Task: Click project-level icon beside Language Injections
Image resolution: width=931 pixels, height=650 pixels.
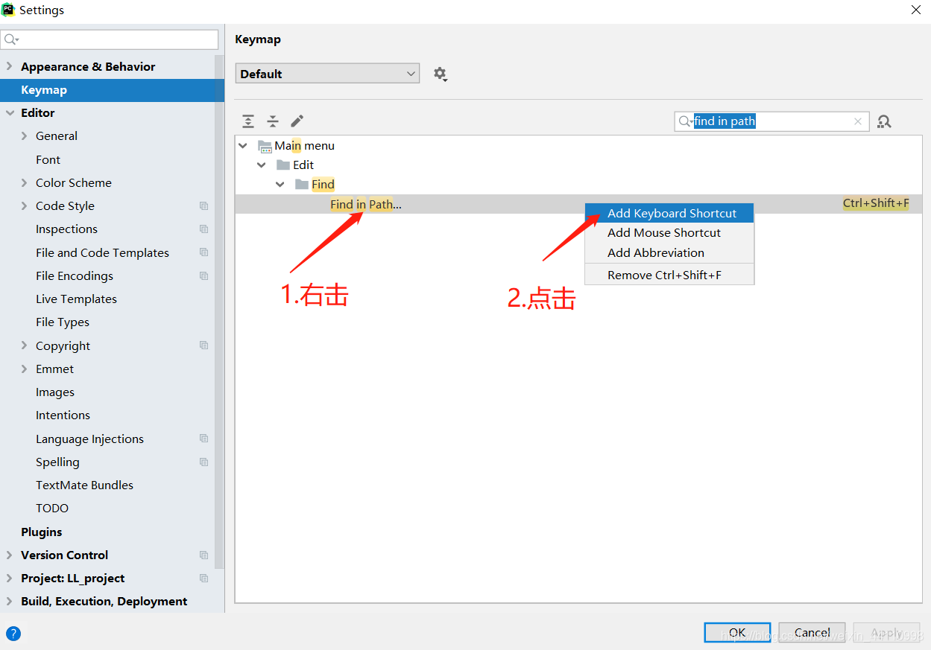Action: coord(203,439)
